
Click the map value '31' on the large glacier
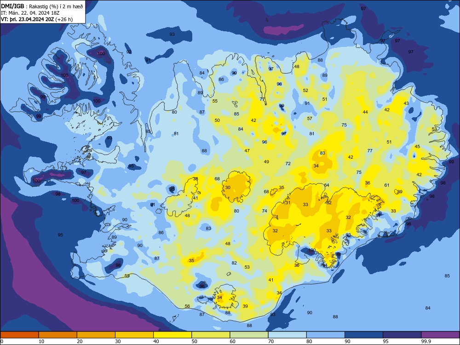[x=288, y=203]
